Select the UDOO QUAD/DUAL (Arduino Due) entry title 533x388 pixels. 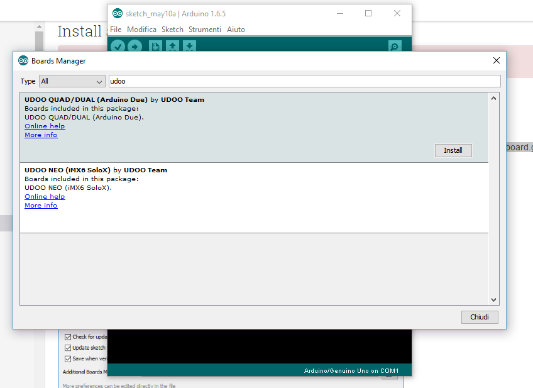click(86, 99)
